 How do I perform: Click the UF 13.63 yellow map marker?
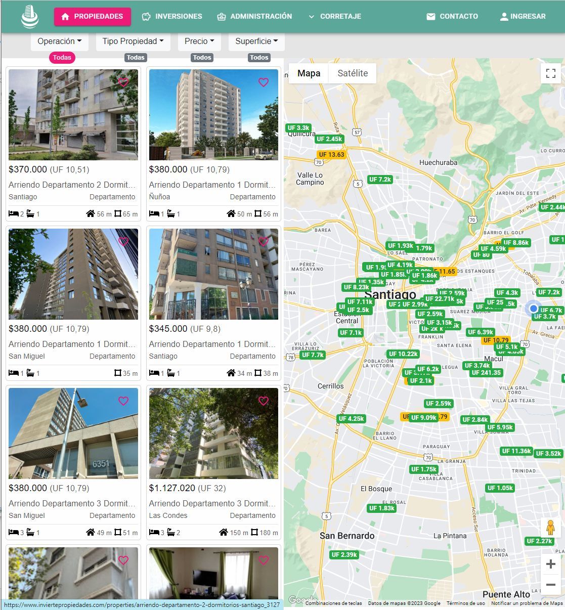(x=331, y=155)
